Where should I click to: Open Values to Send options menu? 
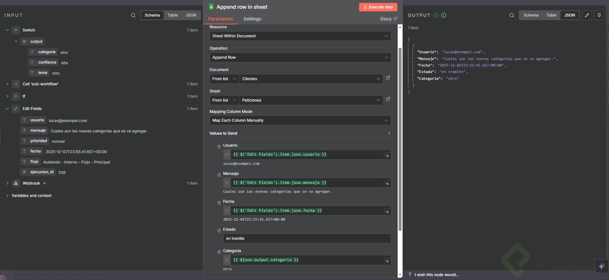(x=389, y=133)
